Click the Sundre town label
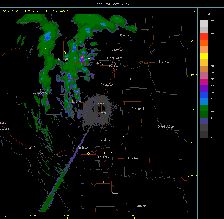224x219 pixels. click(76, 102)
